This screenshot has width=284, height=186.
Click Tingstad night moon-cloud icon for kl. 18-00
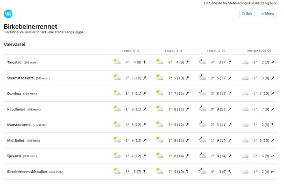[202, 62]
